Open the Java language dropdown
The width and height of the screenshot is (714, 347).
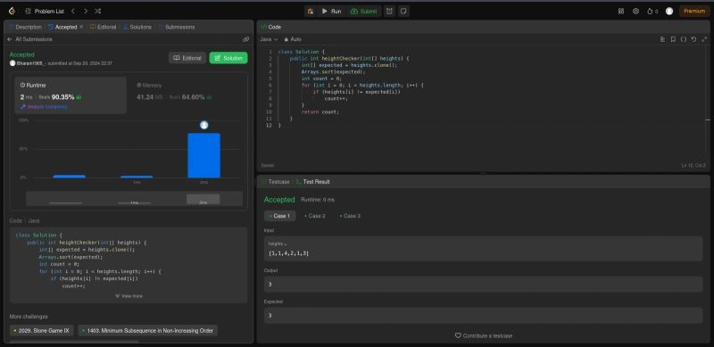269,39
